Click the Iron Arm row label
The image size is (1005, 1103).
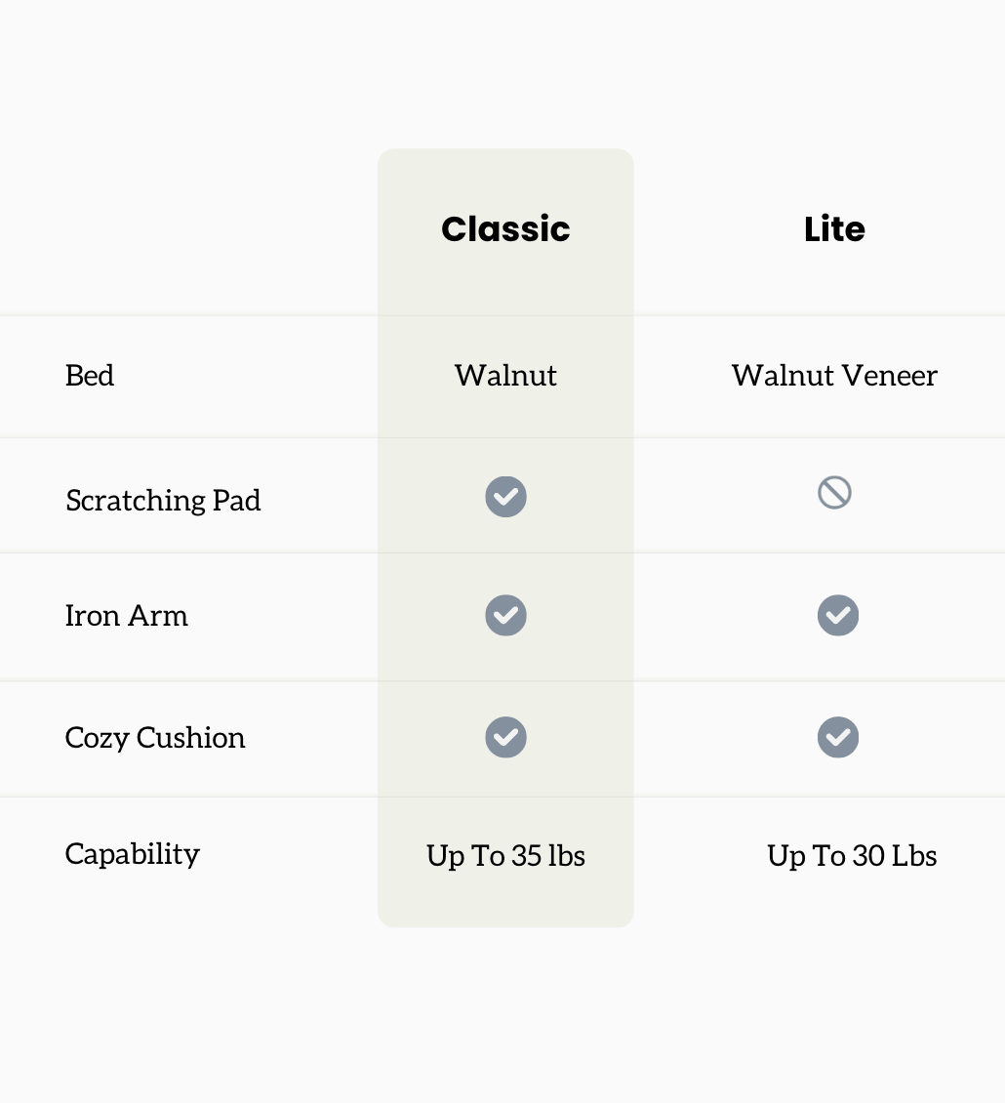coord(126,616)
